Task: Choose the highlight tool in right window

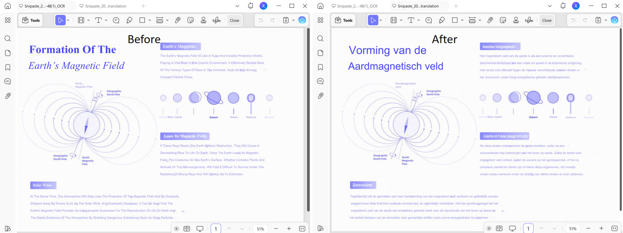Action: pyautogui.click(x=393, y=20)
